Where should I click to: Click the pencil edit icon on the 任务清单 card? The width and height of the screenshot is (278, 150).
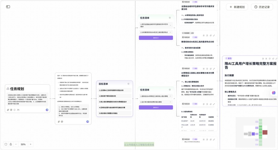(169, 18)
